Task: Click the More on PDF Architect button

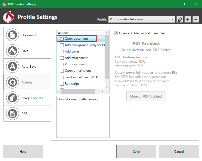Action: 146,96
